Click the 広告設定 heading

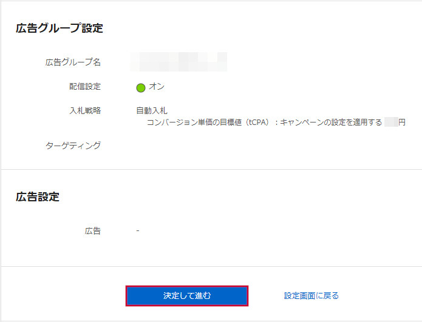(38, 197)
